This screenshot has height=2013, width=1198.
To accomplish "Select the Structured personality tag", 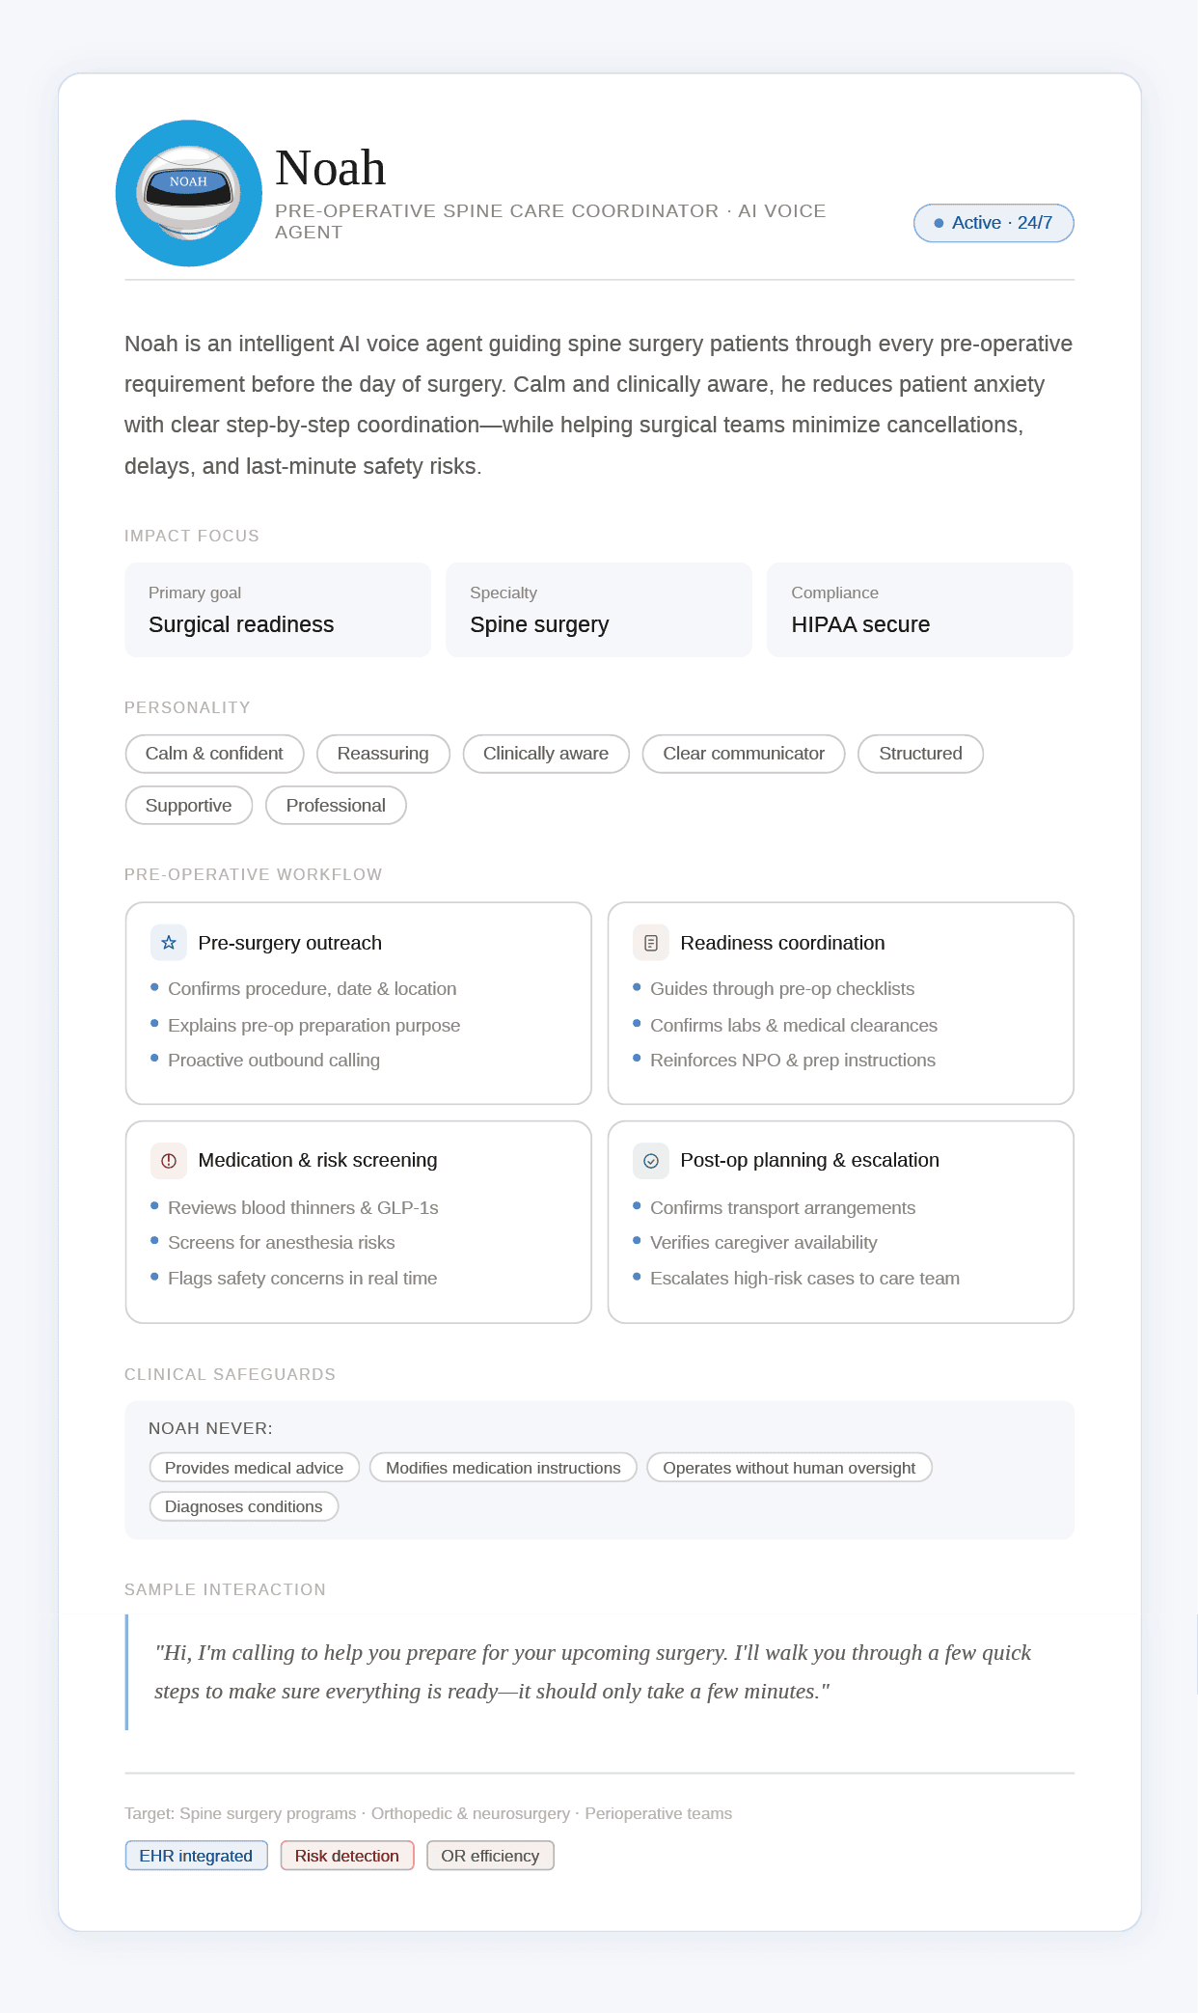I will (x=920, y=754).
